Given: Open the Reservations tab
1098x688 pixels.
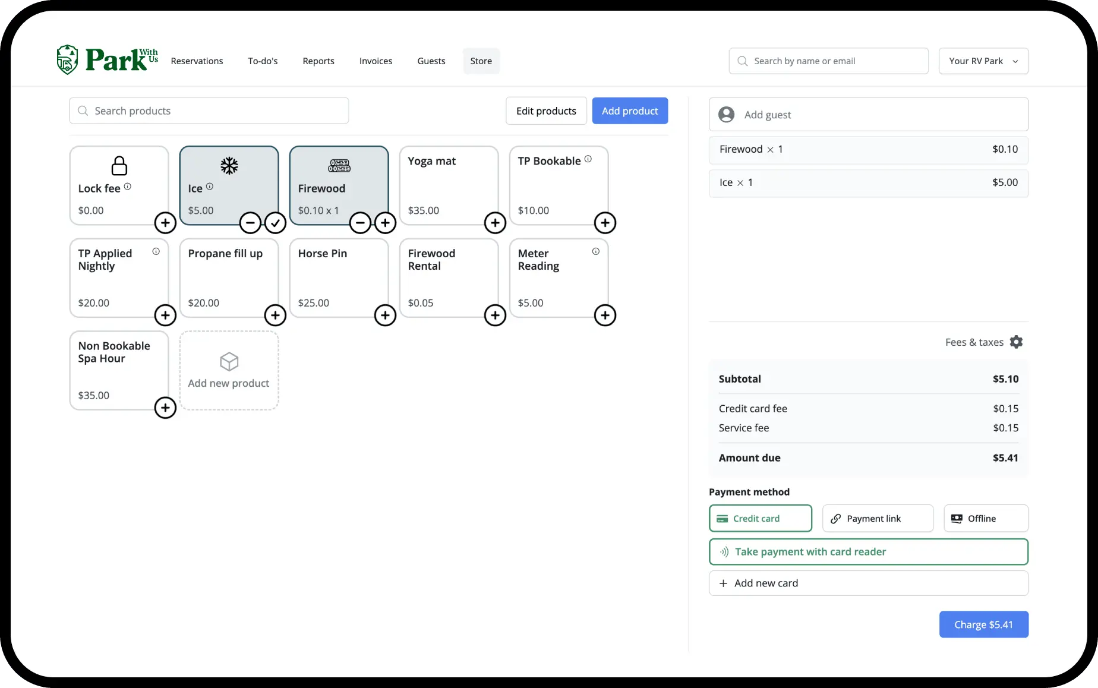Looking at the screenshot, I should 197,61.
